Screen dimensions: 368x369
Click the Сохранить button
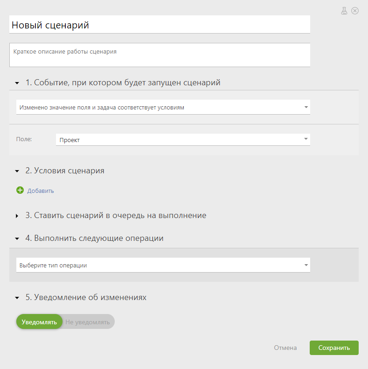pos(334,348)
